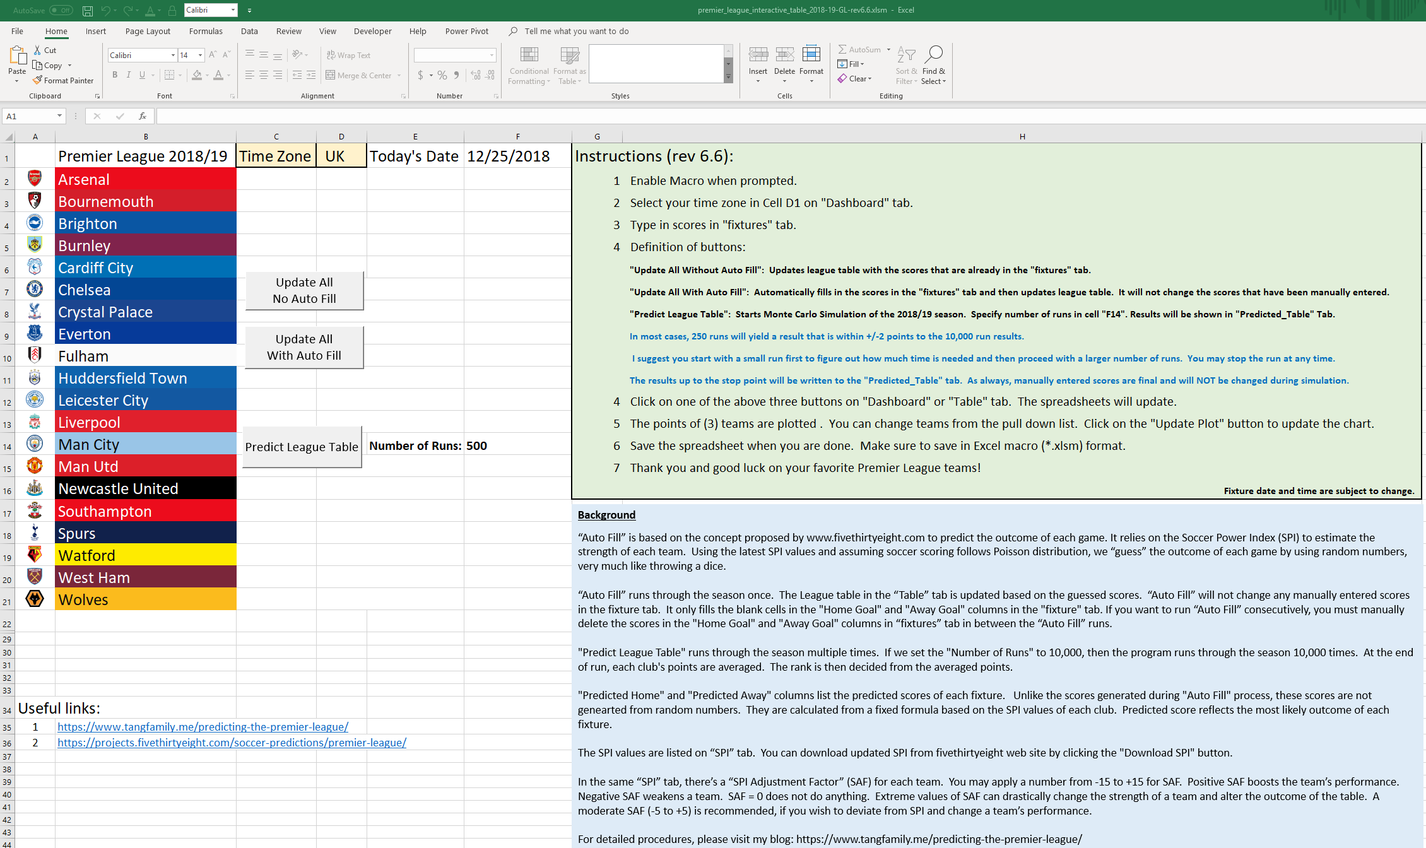Open the fivethirtyeight soccer predictions link

(x=232, y=743)
